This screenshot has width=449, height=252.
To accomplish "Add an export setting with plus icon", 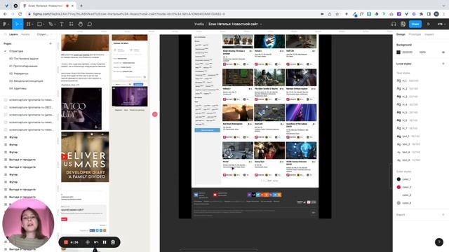I will pos(443,215).
